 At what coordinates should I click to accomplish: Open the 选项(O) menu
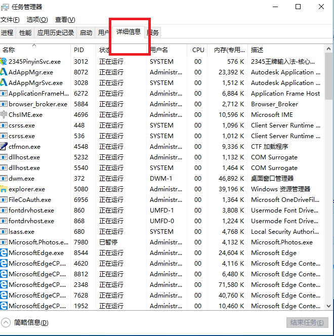(x=37, y=20)
